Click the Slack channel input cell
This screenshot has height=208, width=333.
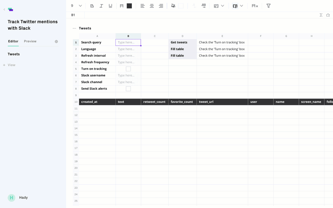(x=128, y=82)
